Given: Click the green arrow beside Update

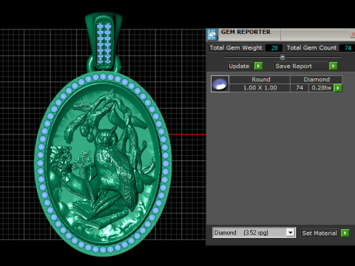Looking at the screenshot, I should [x=258, y=66].
